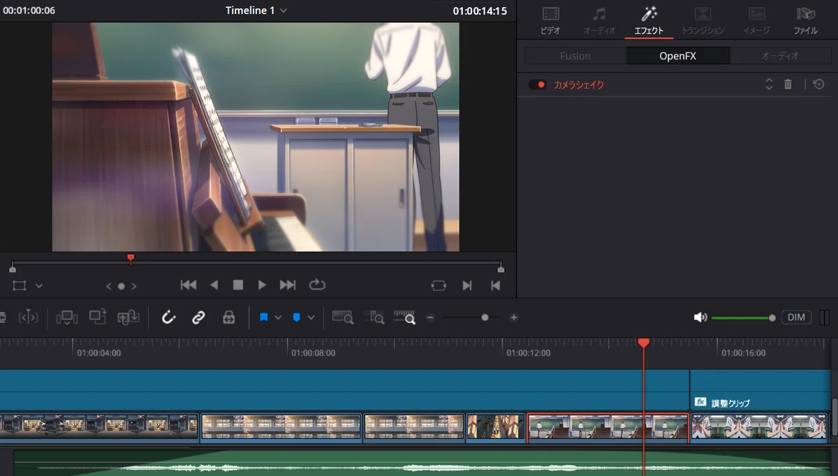Viewport: 838px width, 476px height.
Task: Reorder カメラシェイク effect using the up-down arrows
Action: pyautogui.click(x=769, y=85)
